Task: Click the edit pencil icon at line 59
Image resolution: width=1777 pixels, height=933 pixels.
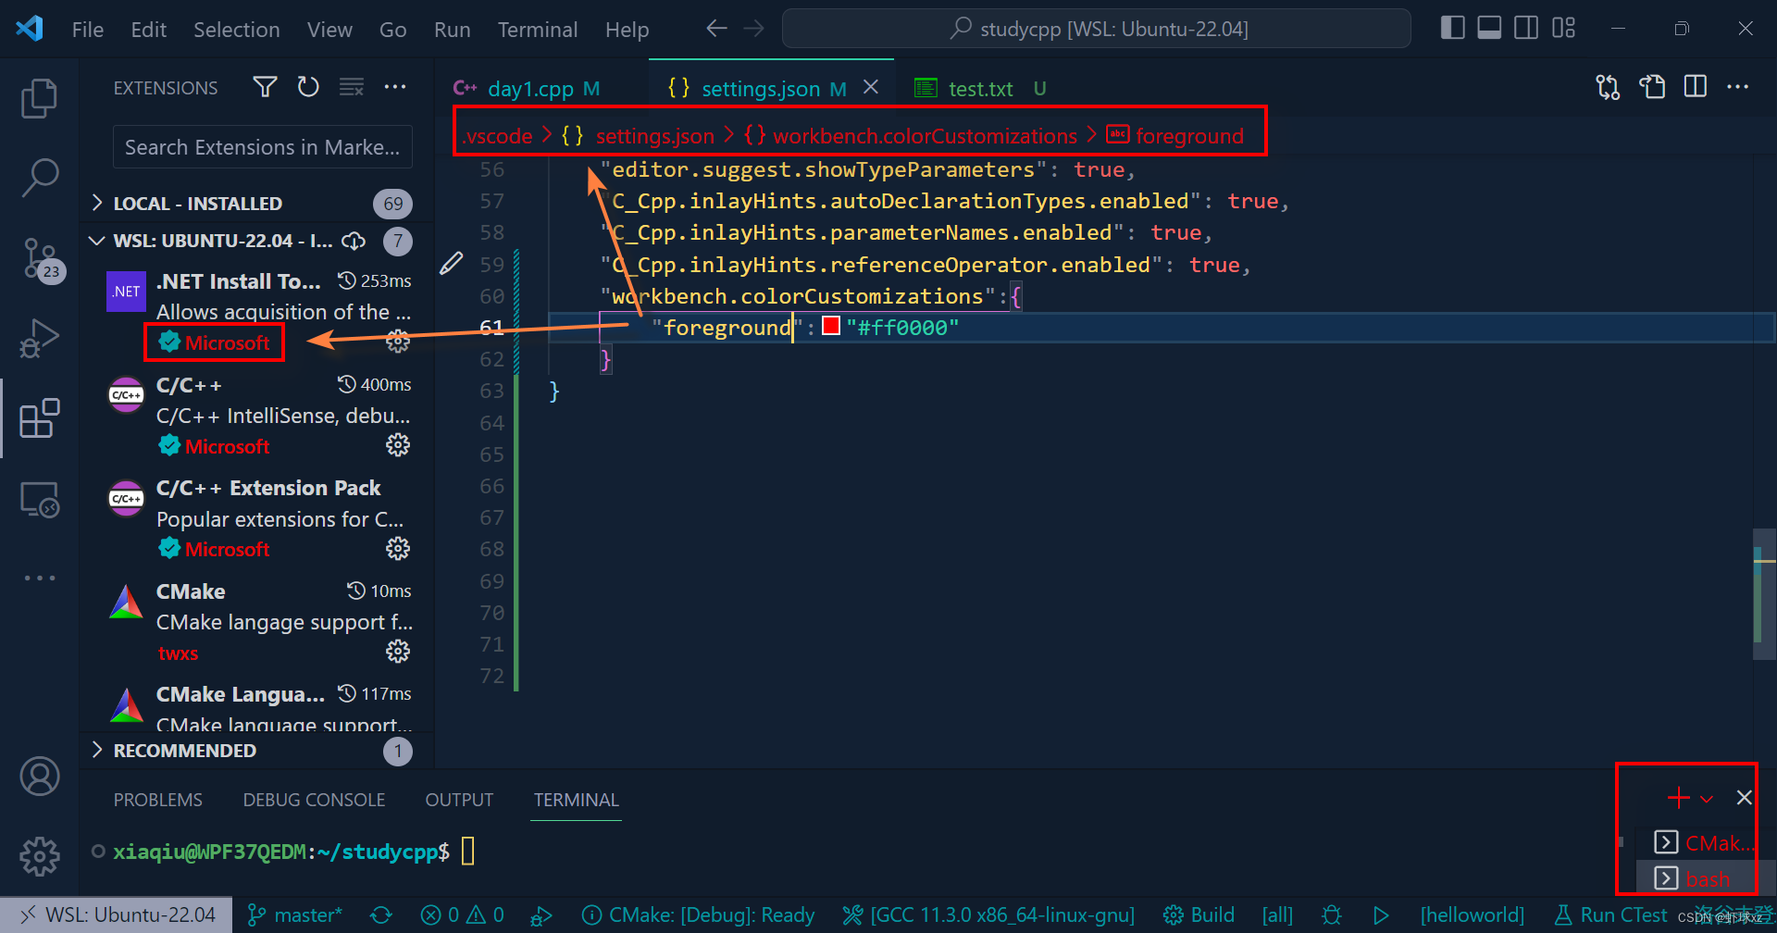Action: click(451, 264)
